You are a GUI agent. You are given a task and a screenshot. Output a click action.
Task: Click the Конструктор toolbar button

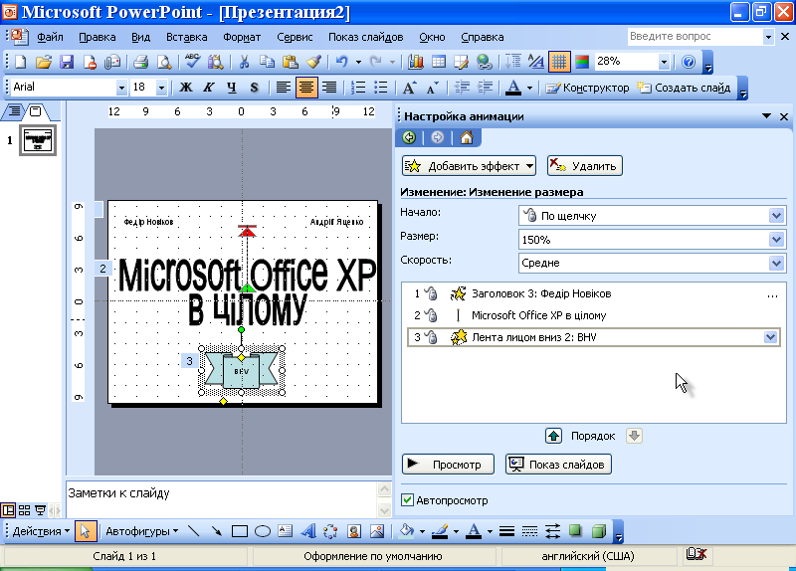click(x=587, y=88)
